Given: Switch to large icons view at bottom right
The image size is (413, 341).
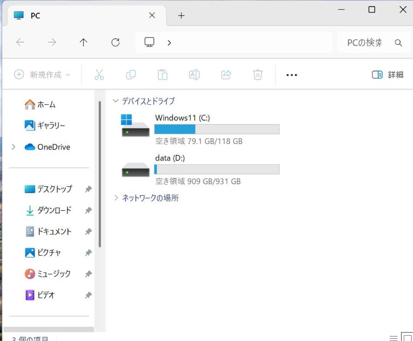Looking at the screenshot, I should (x=407, y=338).
